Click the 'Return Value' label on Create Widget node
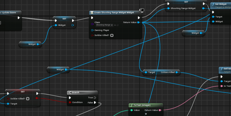The image size is (231, 116). pyautogui.click(x=130, y=22)
